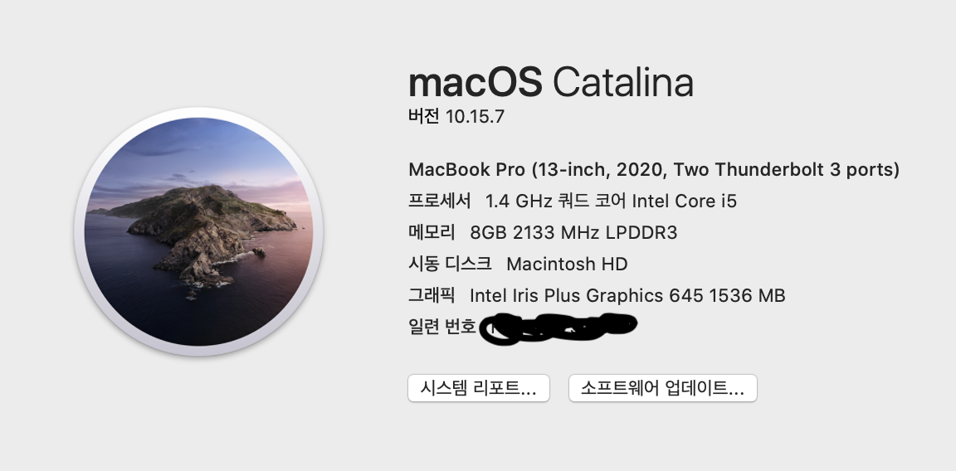956x471 pixels.
Task: Click the 그래픽 label
Action: point(432,295)
